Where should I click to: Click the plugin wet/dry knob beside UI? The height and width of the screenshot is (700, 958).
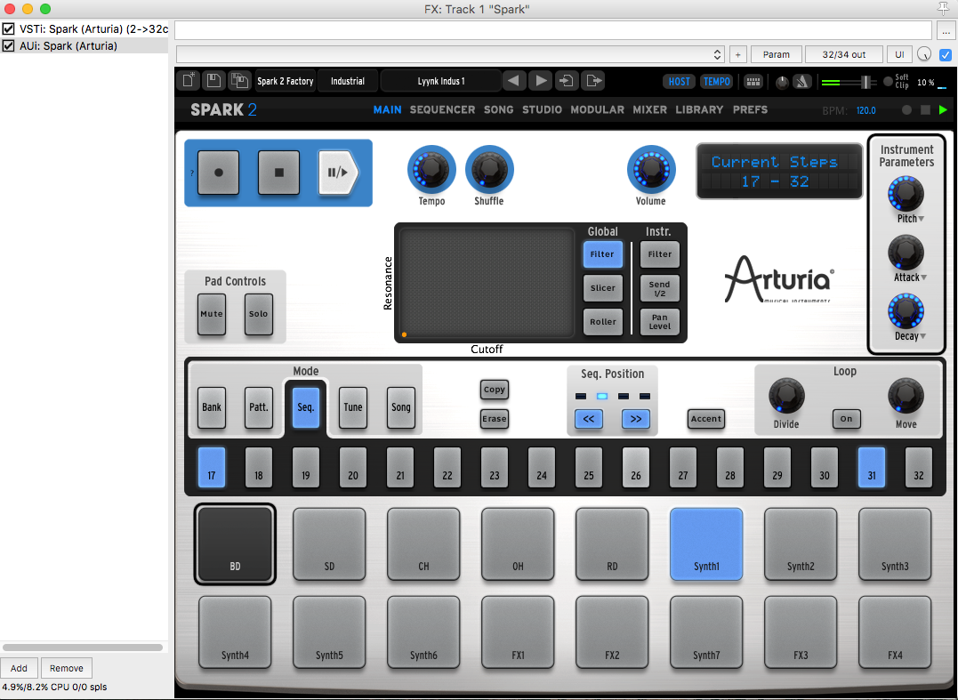[924, 54]
